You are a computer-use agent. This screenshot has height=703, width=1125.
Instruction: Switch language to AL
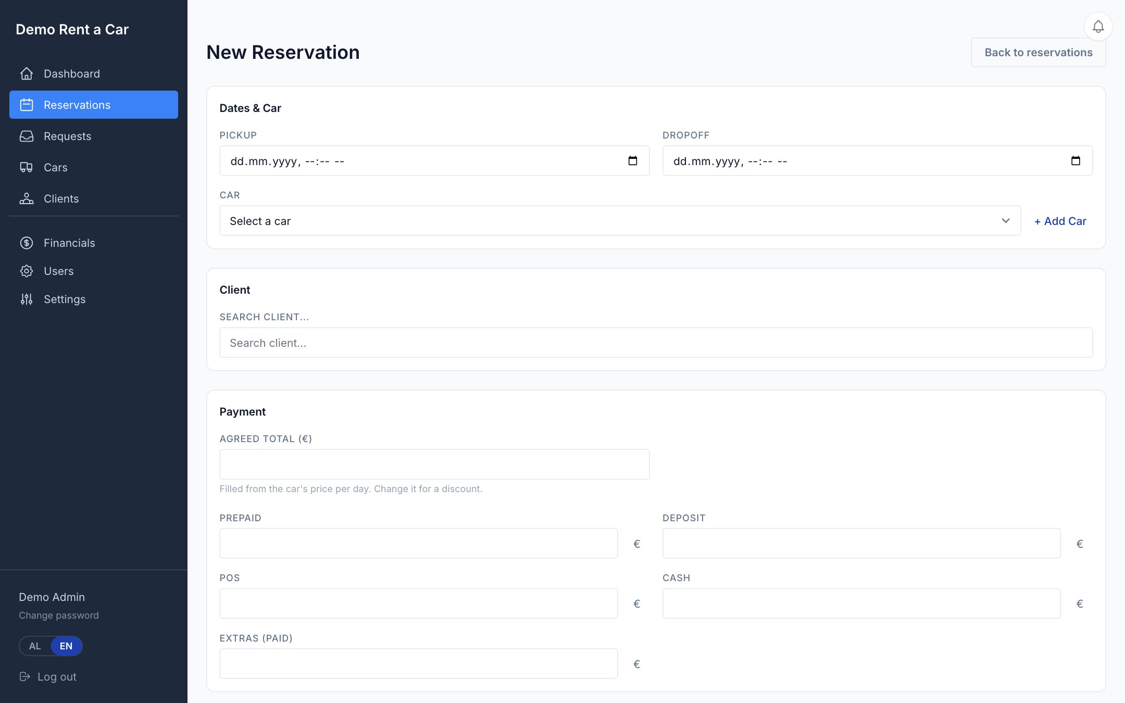click(x=35, y=646)
